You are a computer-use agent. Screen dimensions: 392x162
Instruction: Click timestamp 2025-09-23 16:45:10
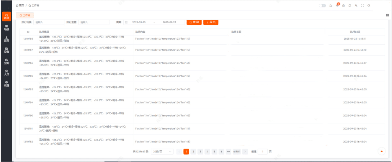[355, 50]
